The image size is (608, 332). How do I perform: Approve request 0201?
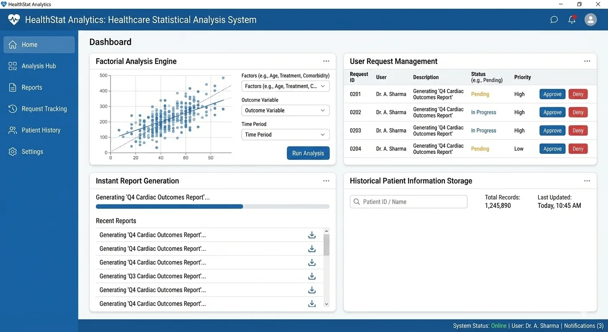pos(552,94)
